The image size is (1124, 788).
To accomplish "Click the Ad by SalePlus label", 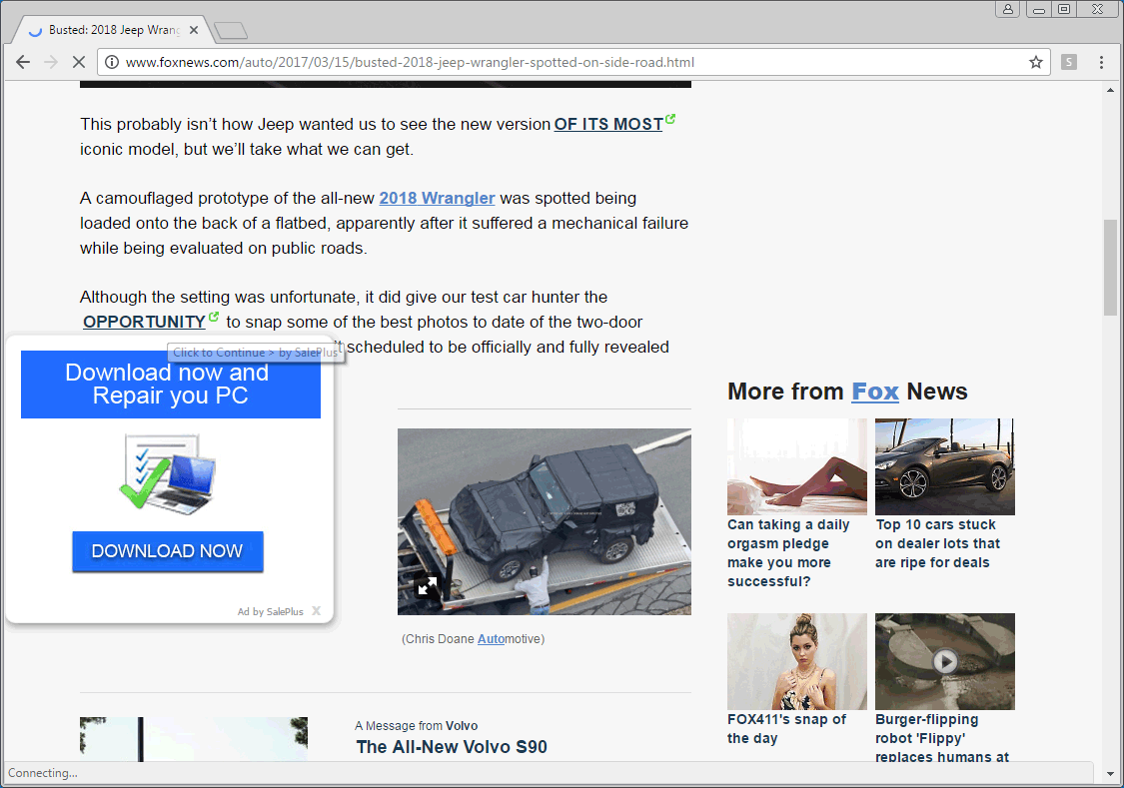I will point(270,612).
